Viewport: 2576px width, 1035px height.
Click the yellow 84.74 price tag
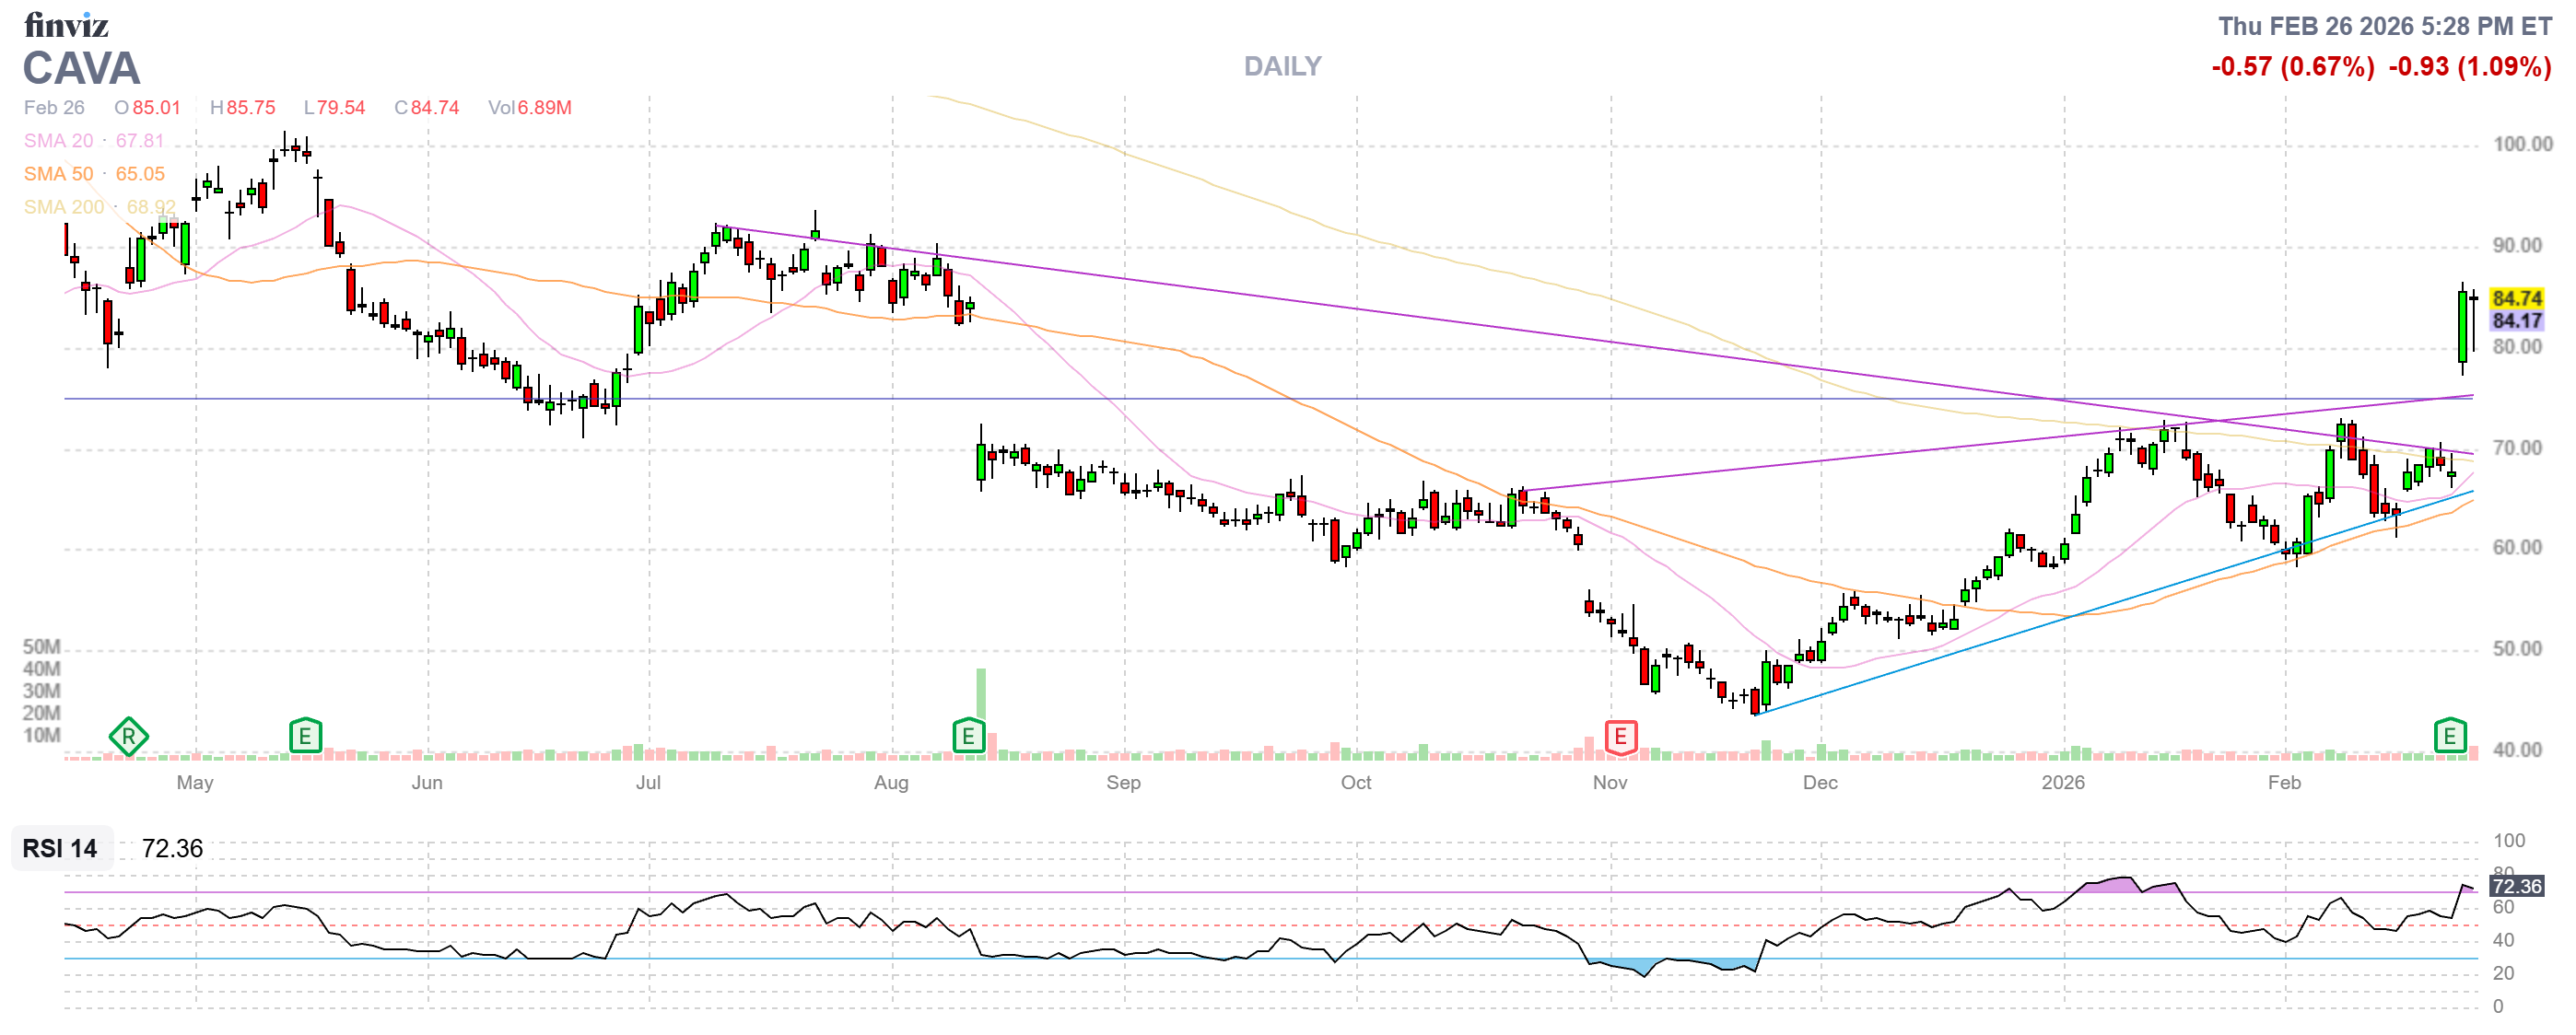pyautogui.click(x=2516, y=297)
